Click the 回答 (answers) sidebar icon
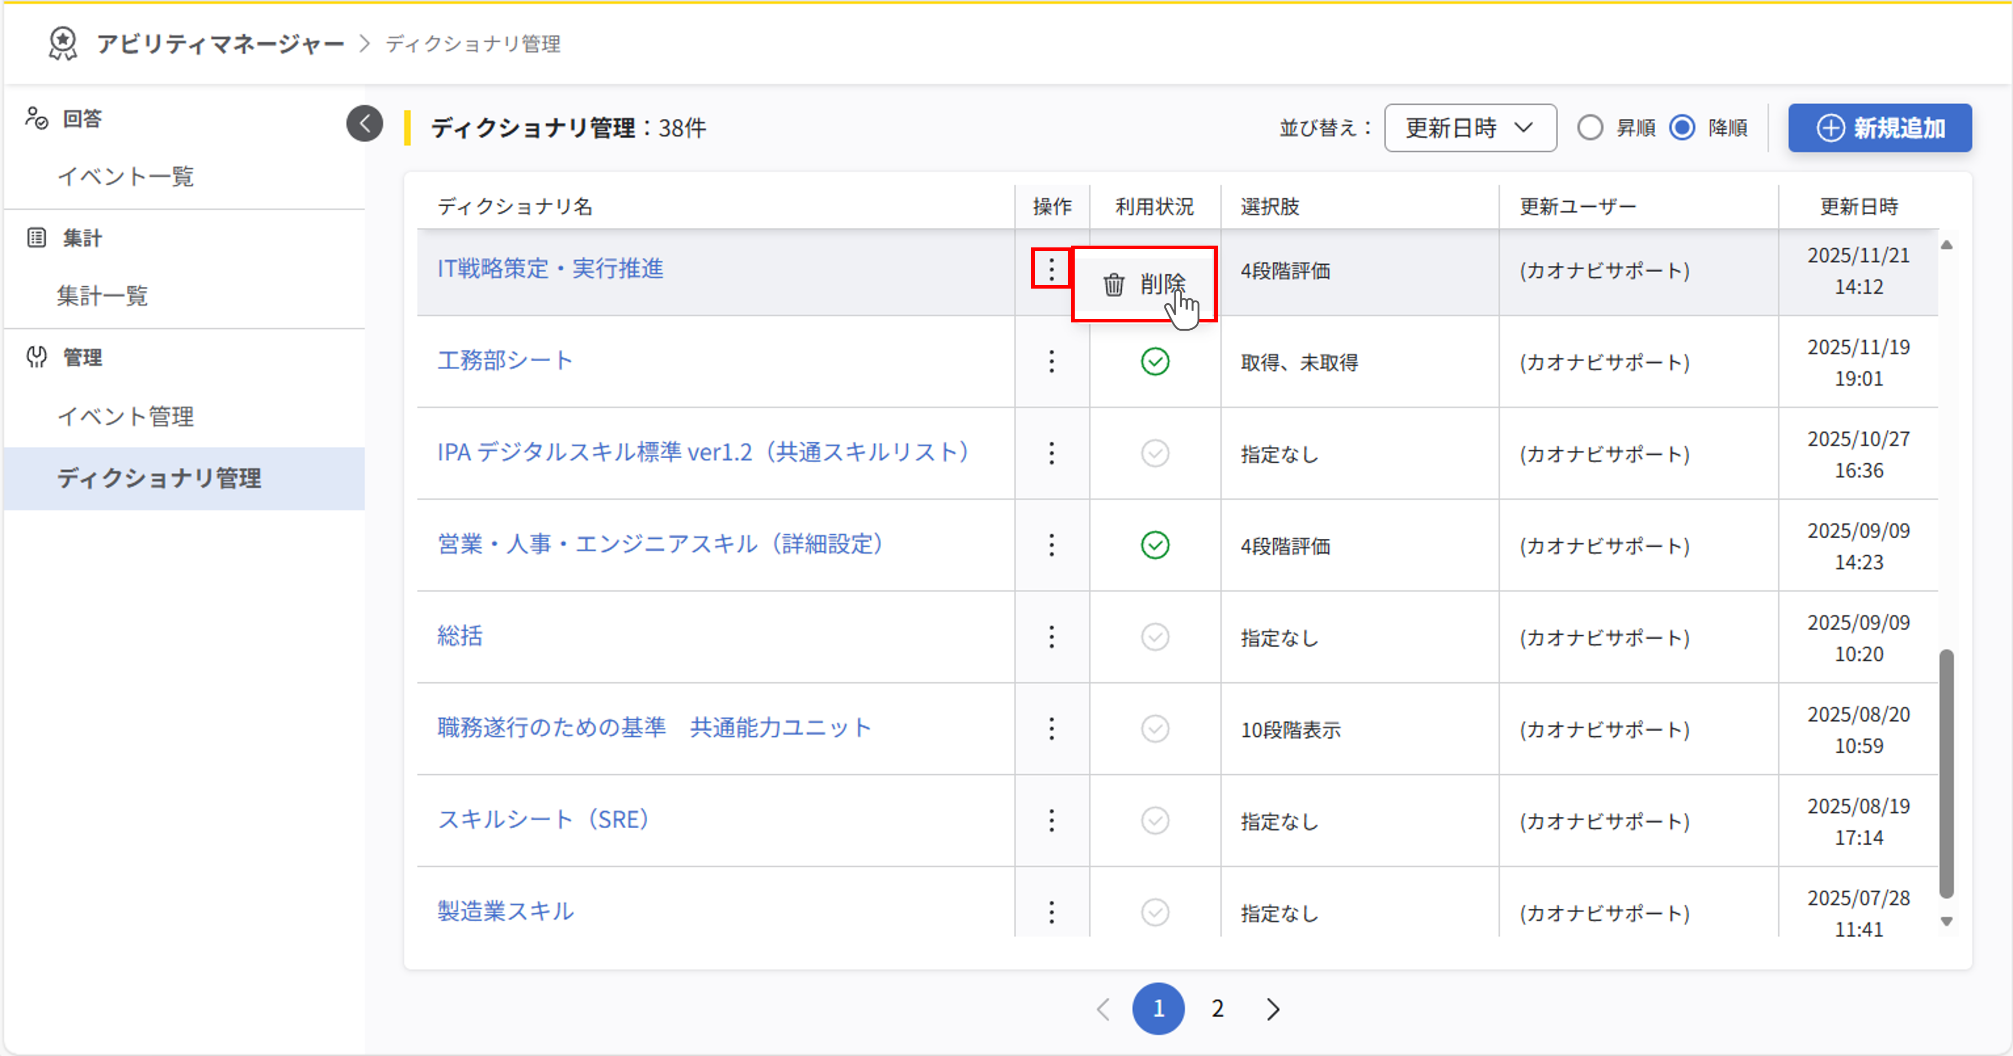 click(37, 119)
